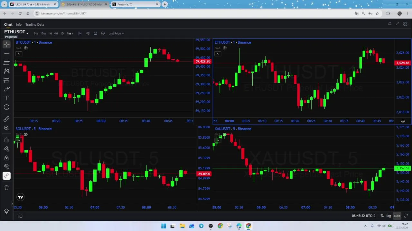Open the 1m interval dropdown
This screenshot has height=231, width=412.
(x=70, y=33)
